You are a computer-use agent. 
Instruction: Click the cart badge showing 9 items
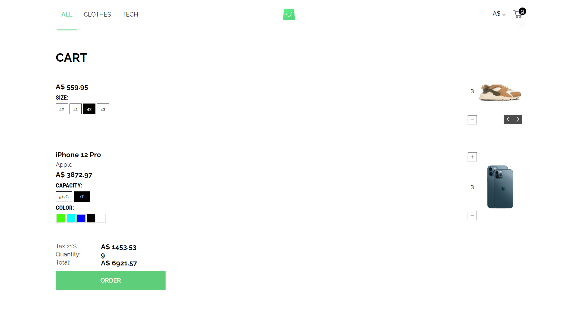point(522,11)
